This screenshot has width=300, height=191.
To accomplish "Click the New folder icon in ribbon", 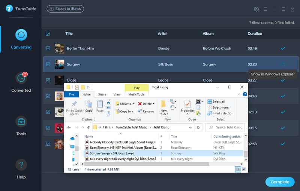I will tap(163, 106).
